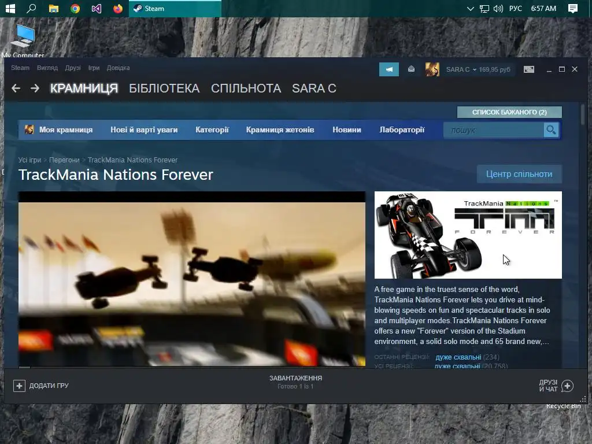Image resolution: width=592 pixels, height=444 pixels.
Task: Click the TrackMania trailer video
Action: 192,279
